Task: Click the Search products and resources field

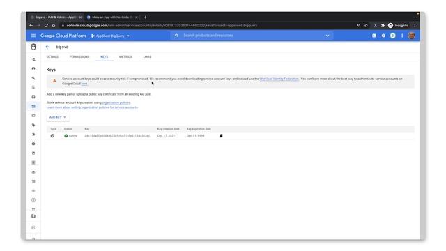Action: point(252,36)
